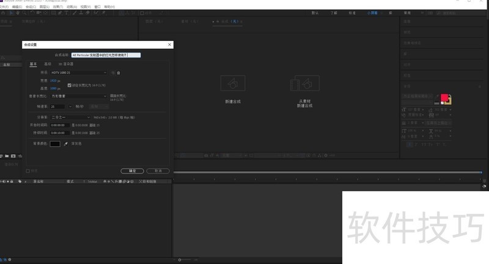The width and height of the screenshot is (489, 264).
Task: Open the stroke type dropdown in Character panel
Action: (438, 123)
